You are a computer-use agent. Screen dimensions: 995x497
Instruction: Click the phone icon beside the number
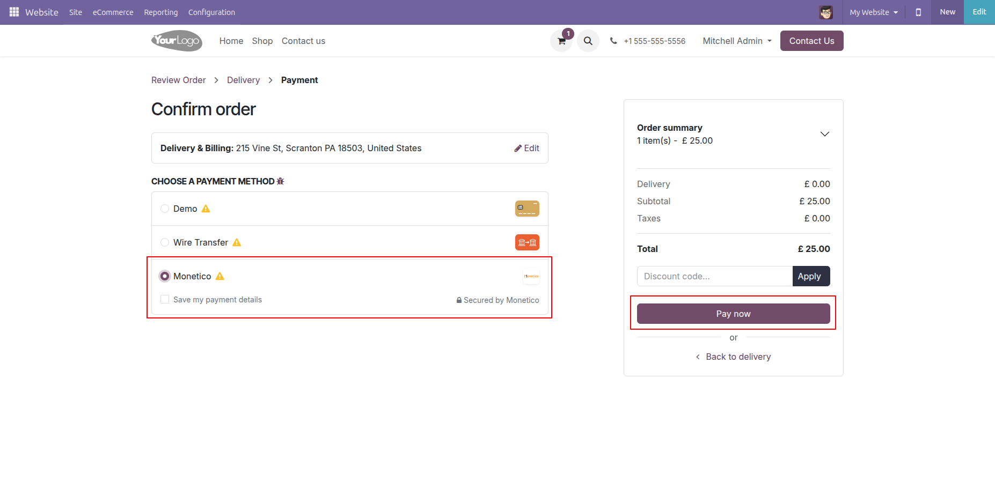click(613, 41)
